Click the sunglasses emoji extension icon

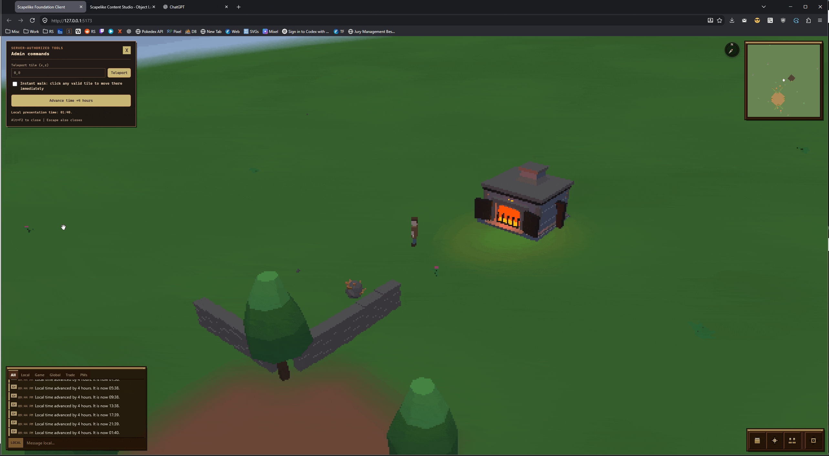[757, 20]
